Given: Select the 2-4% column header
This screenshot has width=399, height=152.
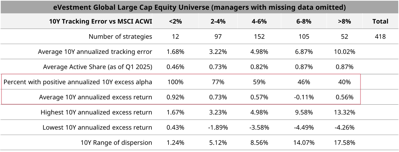Looking at the screenshot, I should (x=218, y=21).
